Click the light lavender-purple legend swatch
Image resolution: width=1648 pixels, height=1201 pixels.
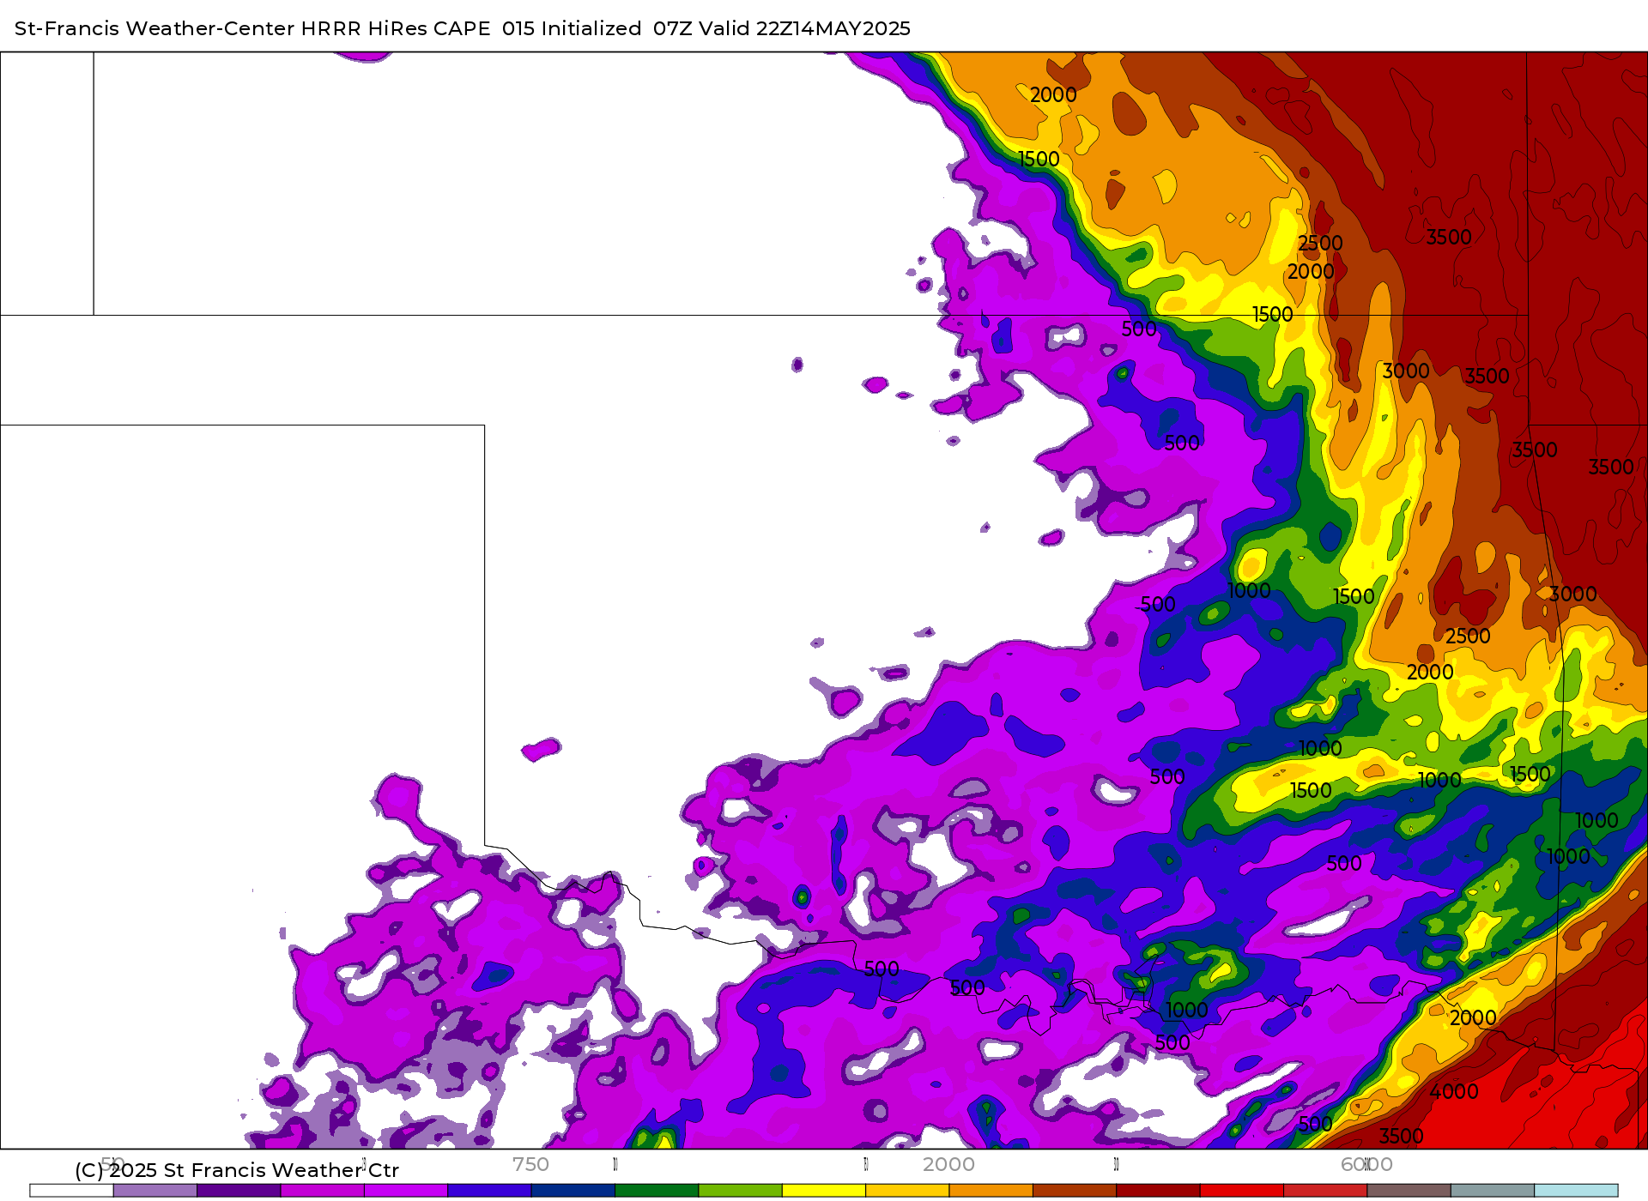[x=154, y=1191]
